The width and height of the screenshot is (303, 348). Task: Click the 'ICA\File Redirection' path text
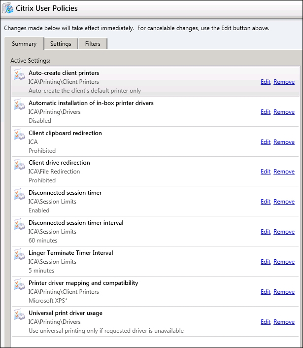coord(54,172)
